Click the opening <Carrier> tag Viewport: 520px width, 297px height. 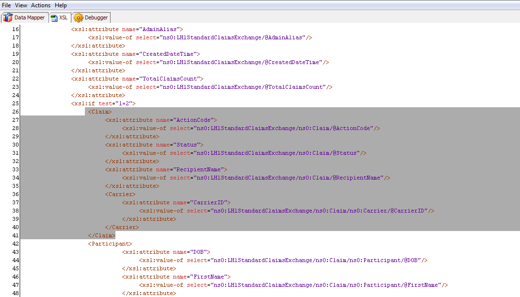tap(120, 195)
